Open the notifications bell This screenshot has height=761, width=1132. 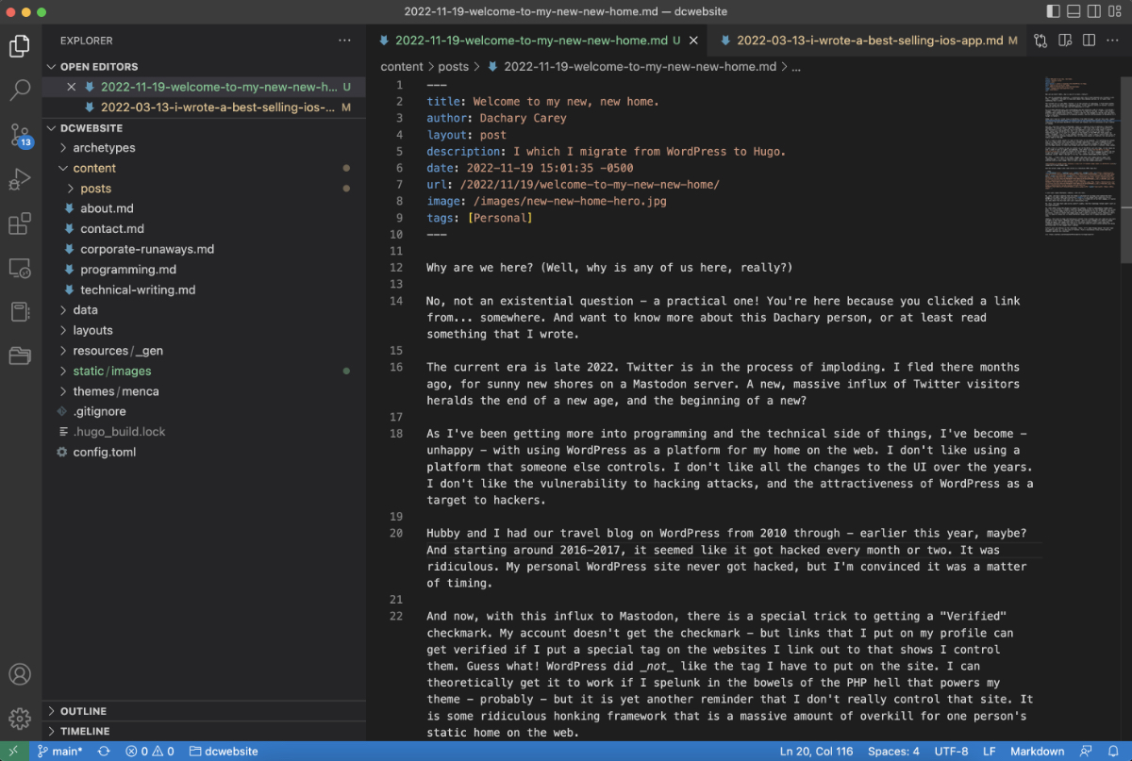[x=1113, y=752]
